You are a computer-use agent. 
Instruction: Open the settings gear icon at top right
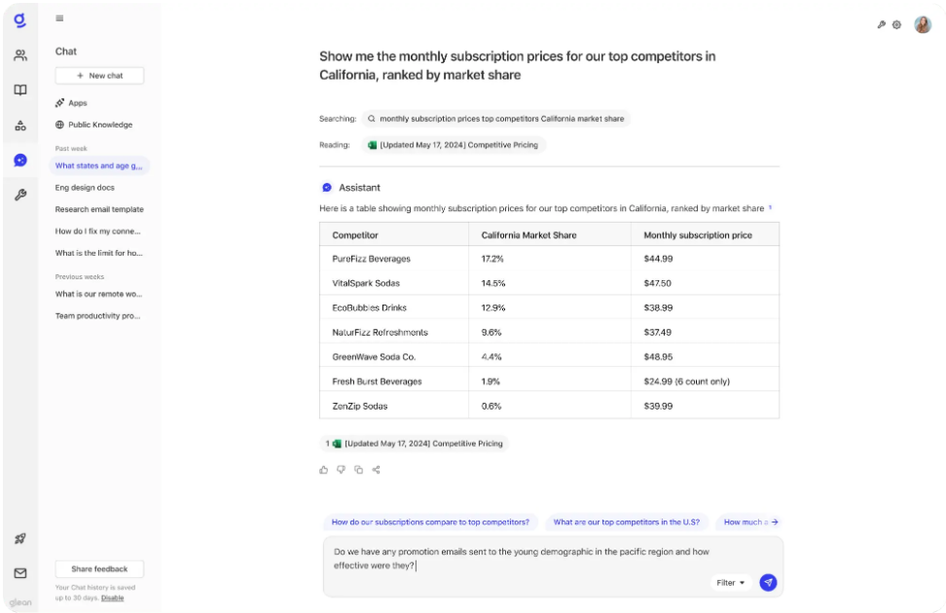click(897, 25)
